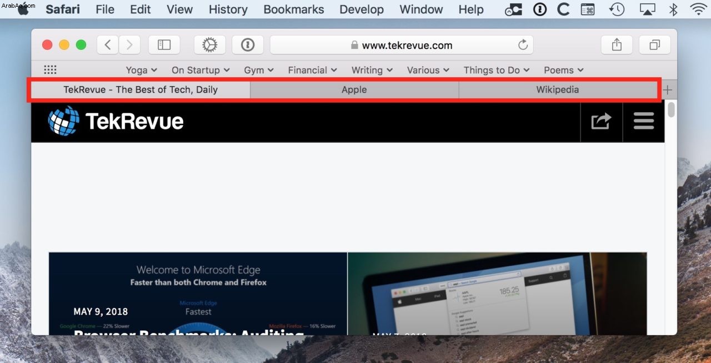
Task: Open the Apple menu
Action: coord(23,9)
